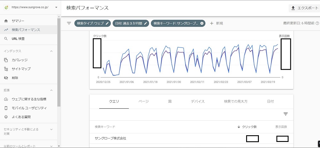
Task: Remove the 検索キーワード filter with the X
Action: tap(202, 23)
